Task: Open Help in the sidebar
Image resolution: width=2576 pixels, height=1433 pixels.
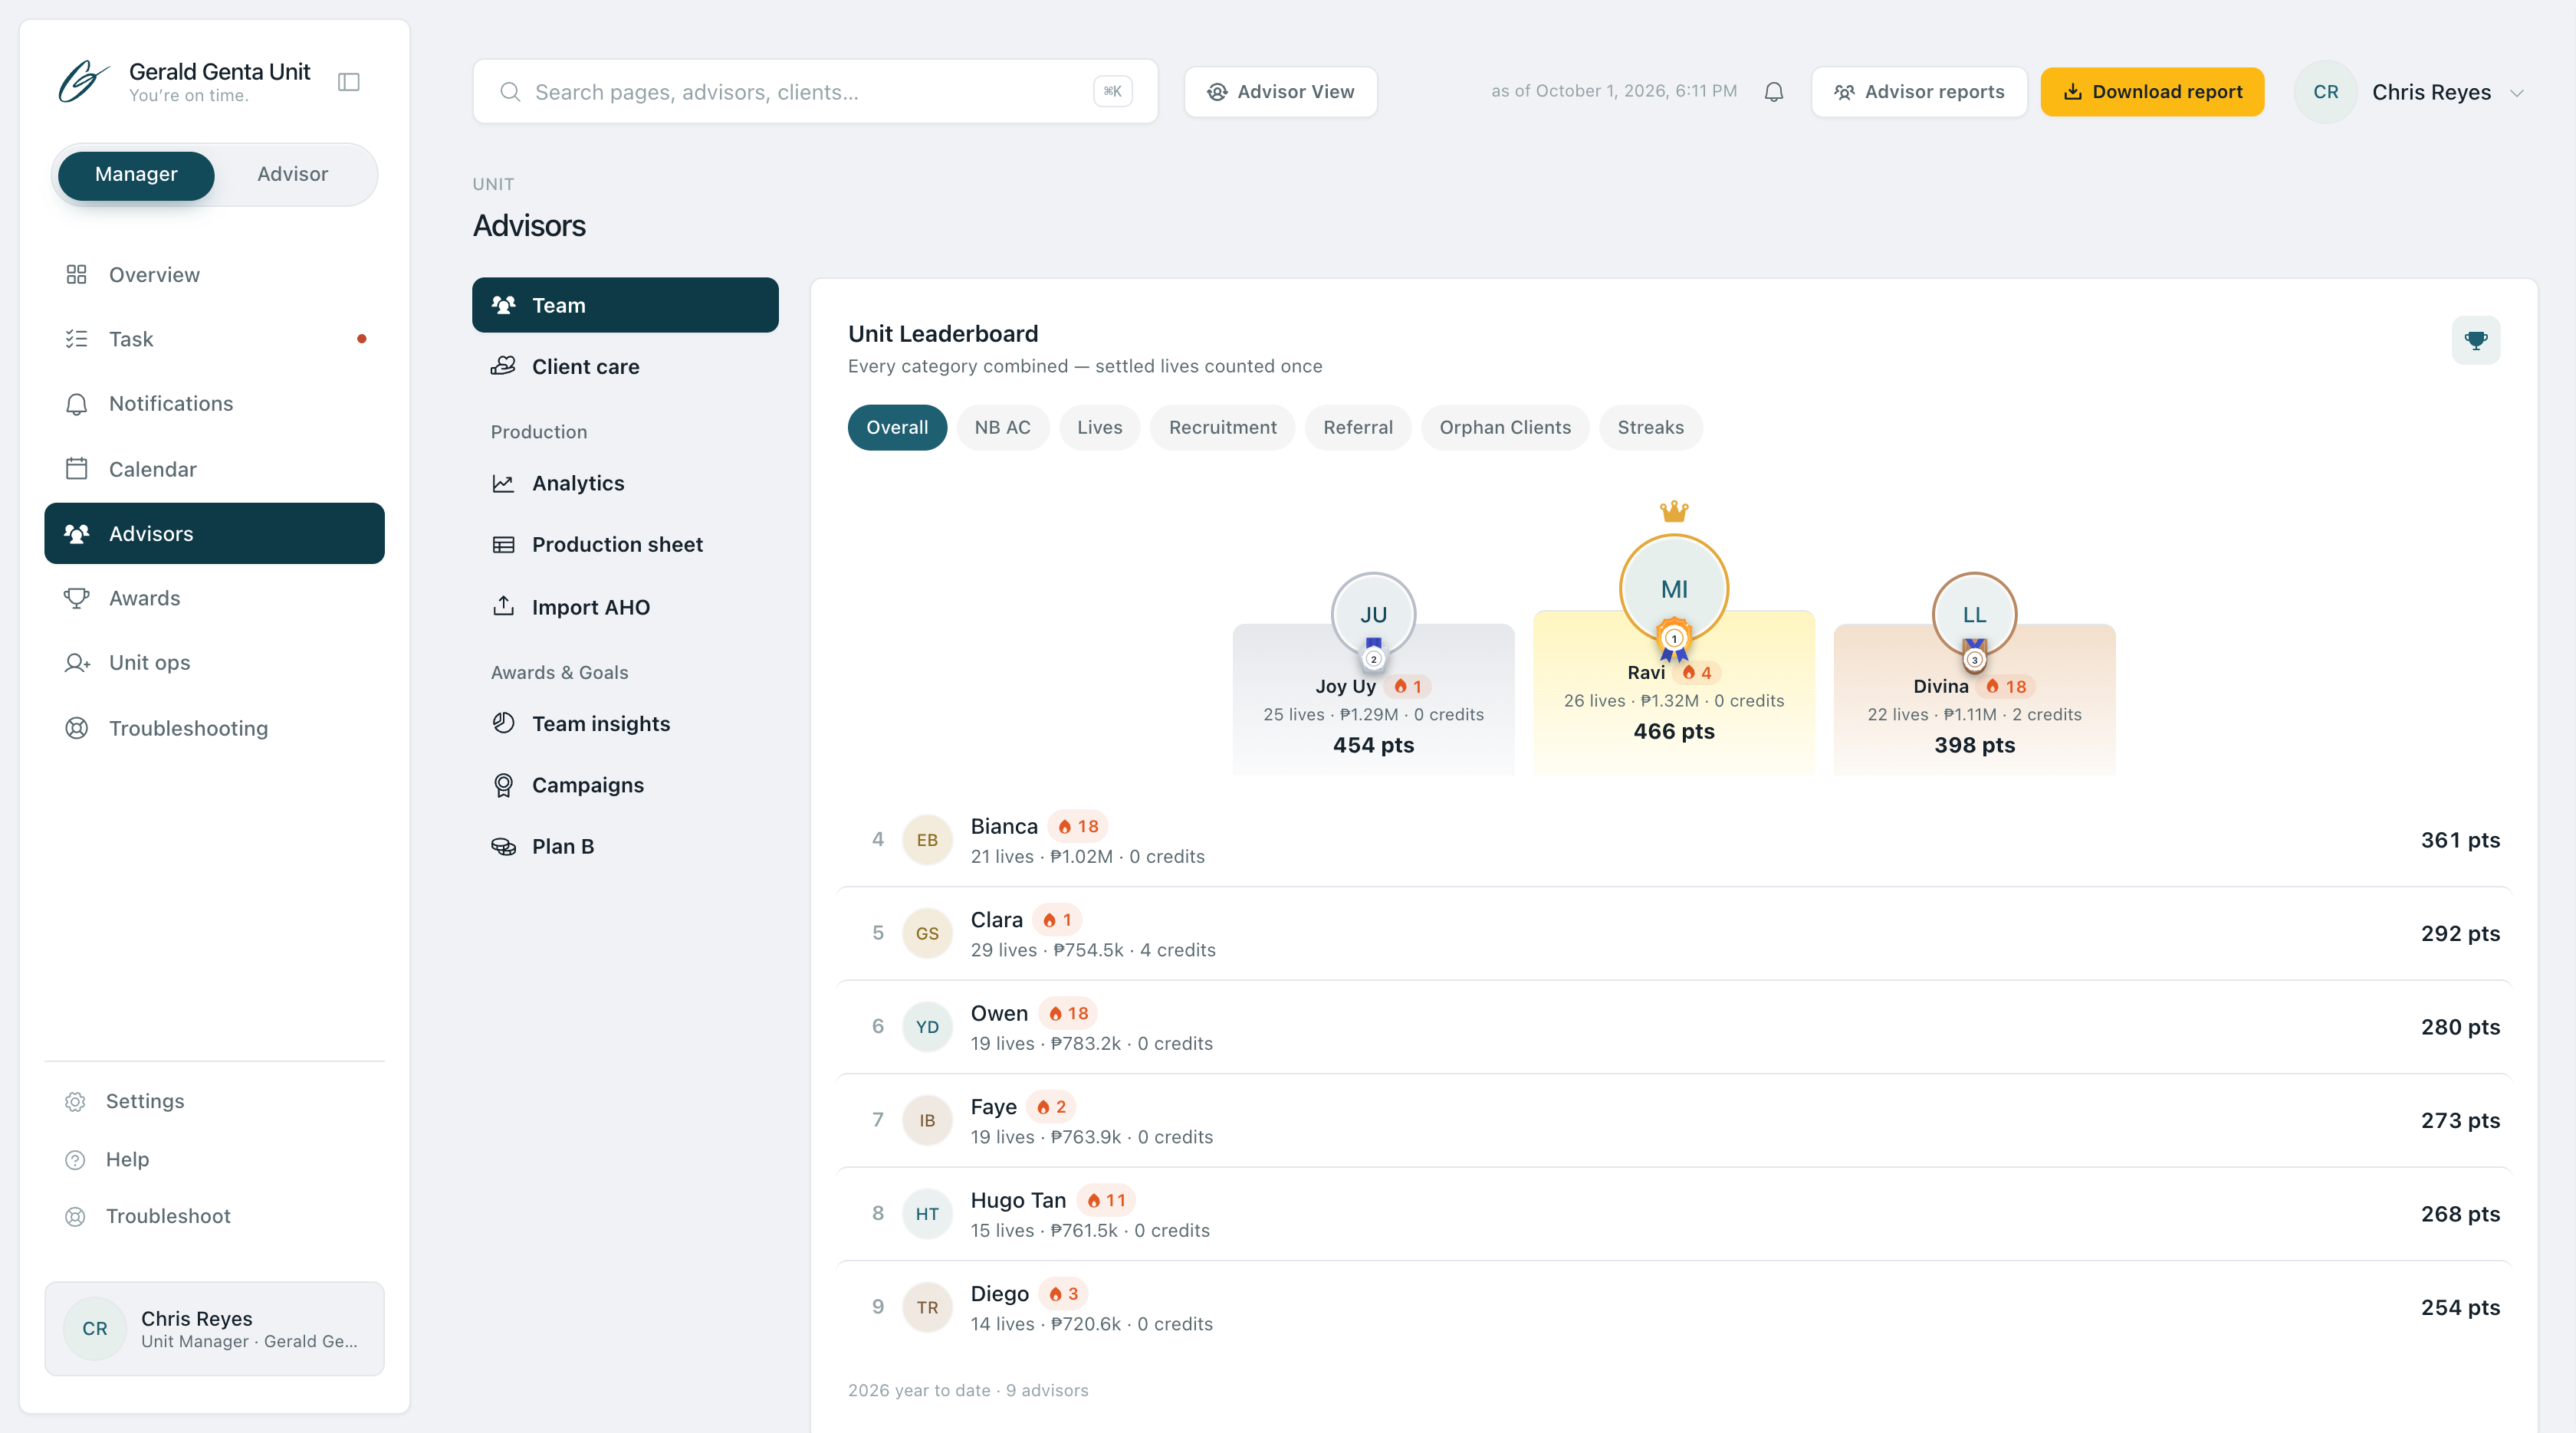Action: tap(214, 1159)
